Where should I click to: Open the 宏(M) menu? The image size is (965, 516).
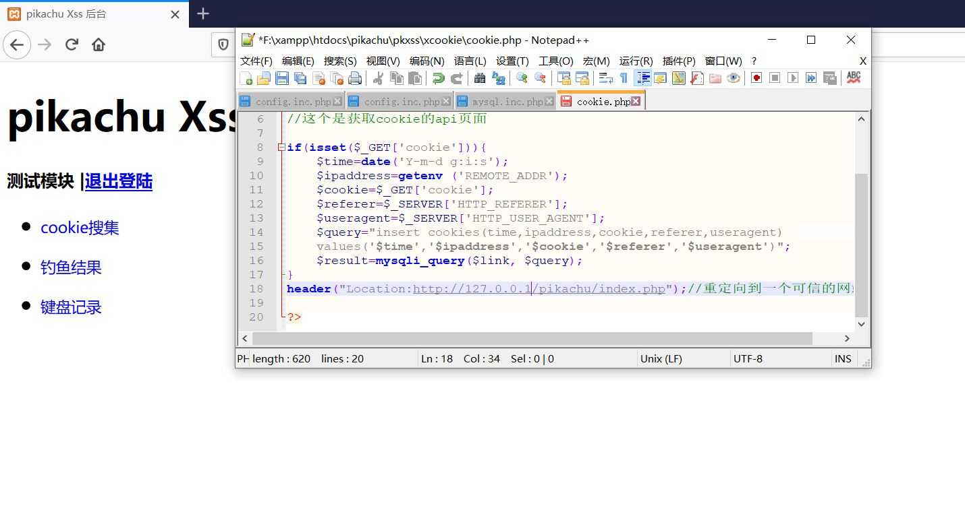pyautogui.click(x=597, y=61)
